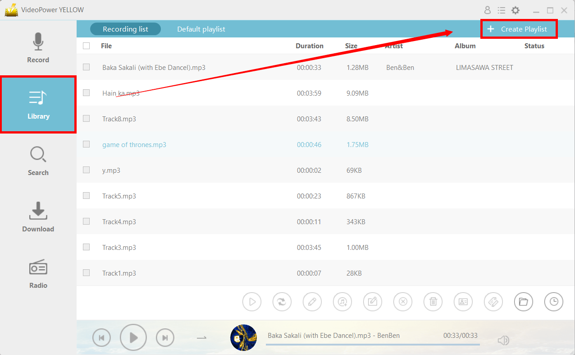Click the open folder icon in toolbar
Image resolution: width=575 pixels, height=355 pixels.
[x=523, y=302]
